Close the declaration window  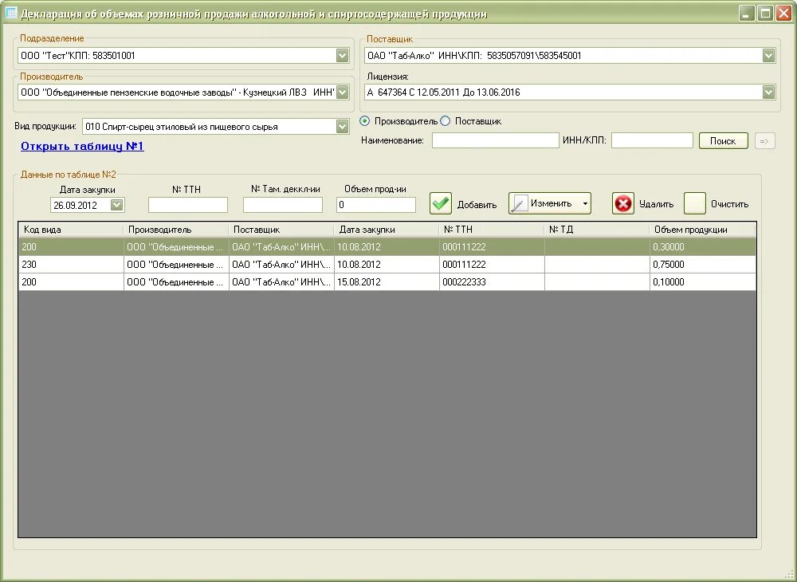783,13
